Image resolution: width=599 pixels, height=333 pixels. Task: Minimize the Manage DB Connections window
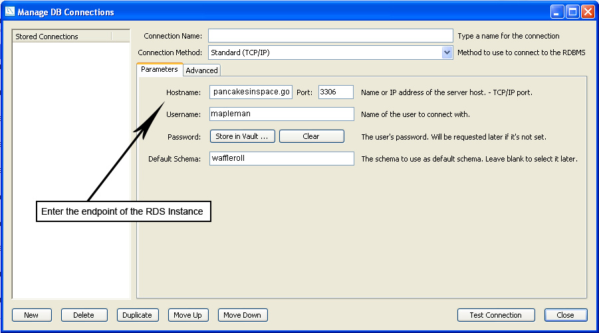coord(557,12)
